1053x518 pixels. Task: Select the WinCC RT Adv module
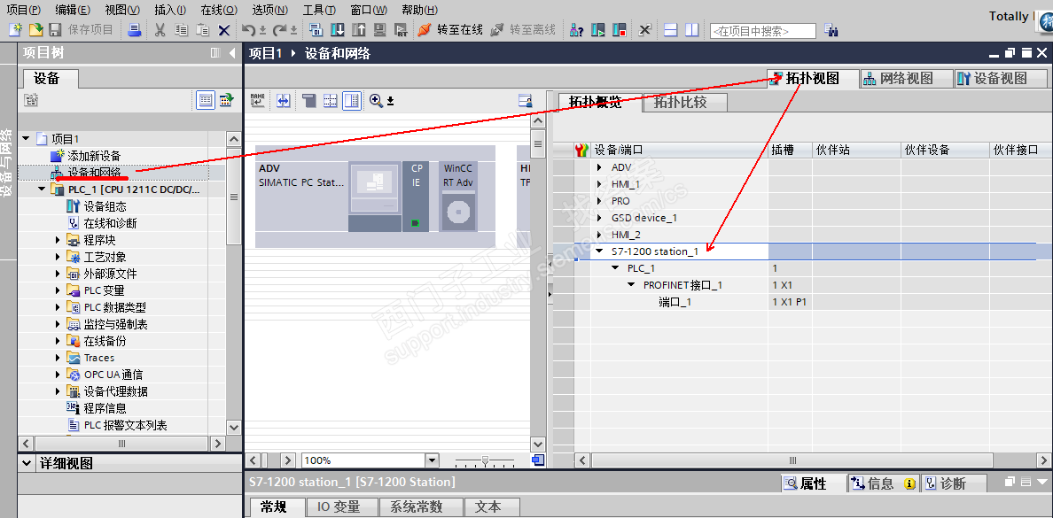click(x=458, y=197)
